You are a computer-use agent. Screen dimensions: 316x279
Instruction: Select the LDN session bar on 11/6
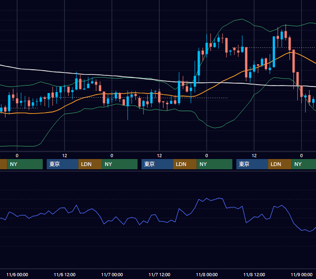[x=90, y=164]
